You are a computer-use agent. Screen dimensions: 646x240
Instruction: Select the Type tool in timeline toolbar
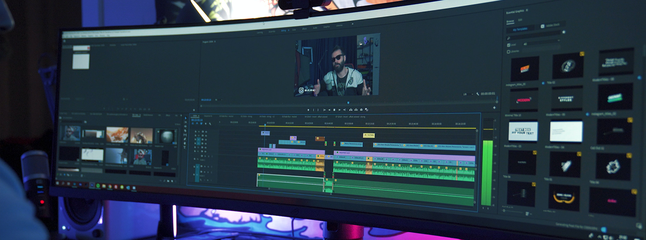pyautogui.click(x=185, y=147)
